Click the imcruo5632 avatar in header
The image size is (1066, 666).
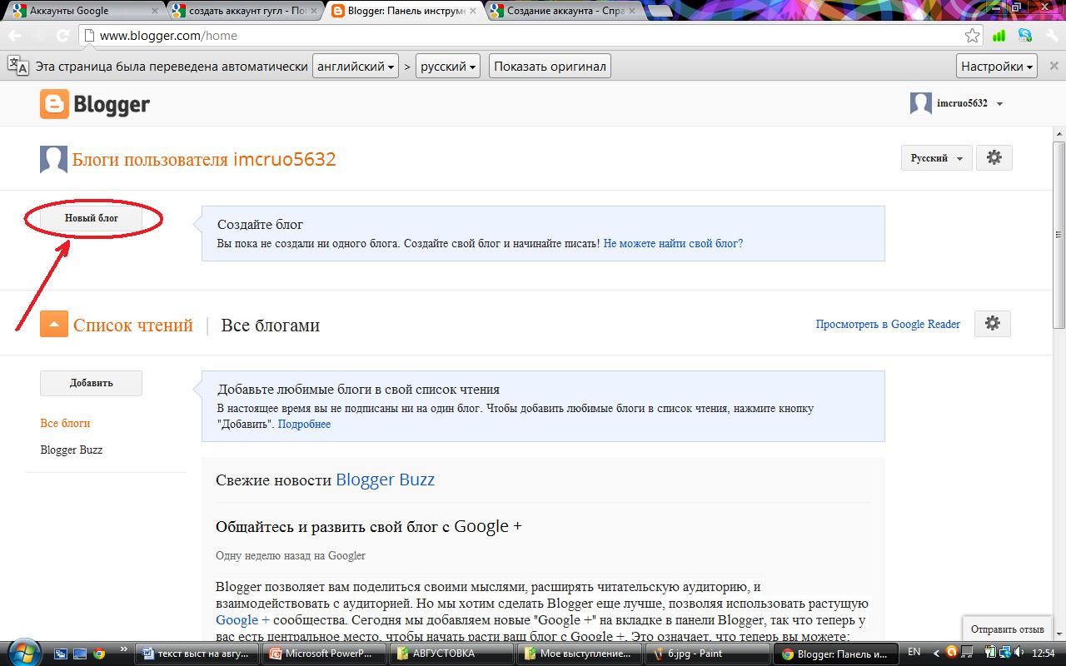click(920, 103)
